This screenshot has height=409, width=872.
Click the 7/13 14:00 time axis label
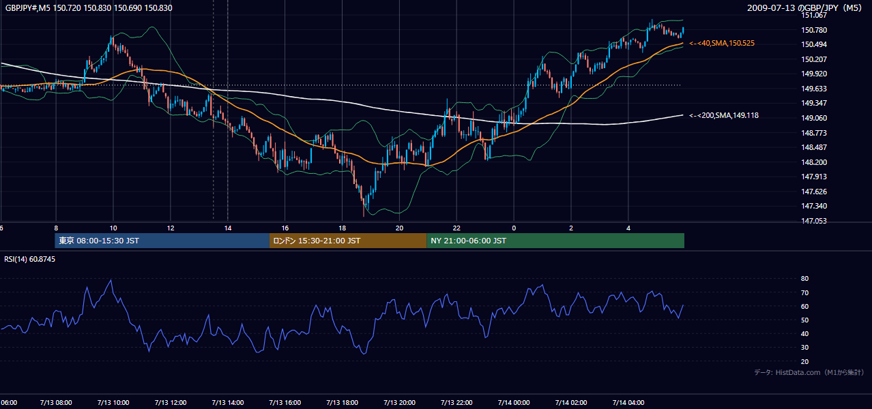click(228, 402)
